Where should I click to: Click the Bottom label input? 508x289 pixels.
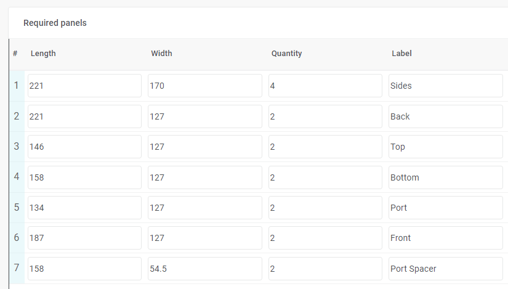445,177
